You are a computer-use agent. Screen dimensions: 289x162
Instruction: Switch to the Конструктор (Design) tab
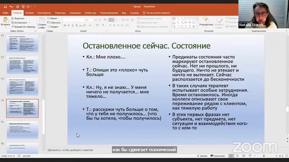(x=44, y=13)
